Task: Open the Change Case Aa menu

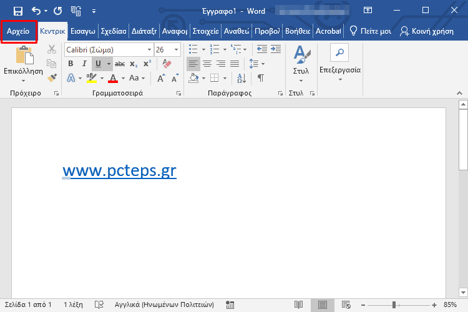Action: pos(137,78)
